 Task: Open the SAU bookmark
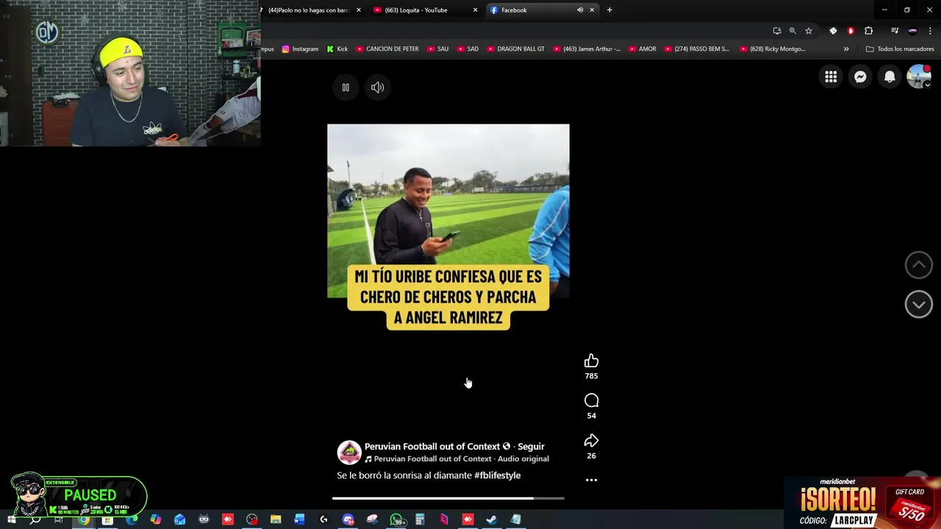tap(437, 49)
